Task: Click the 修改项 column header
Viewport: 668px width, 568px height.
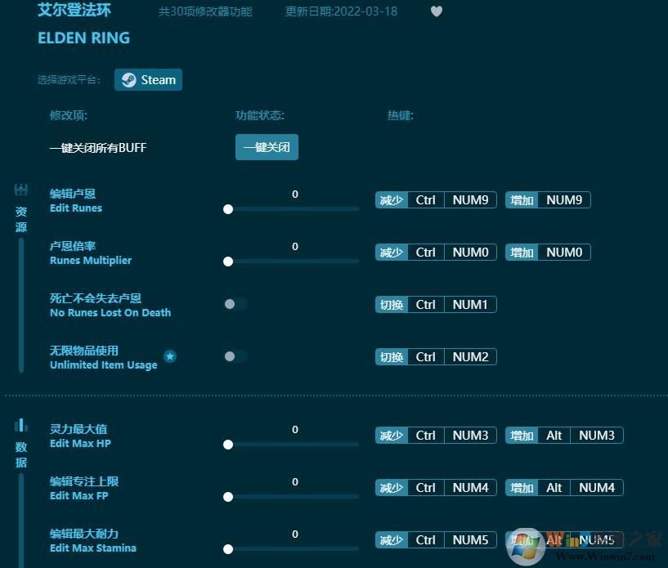Action: pyautogui.click(x=69, y=115)
